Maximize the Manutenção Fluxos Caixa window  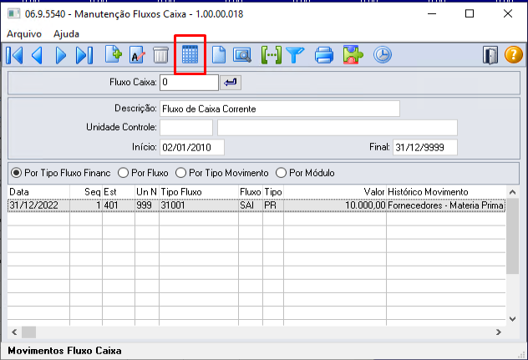tap(470, 14)
